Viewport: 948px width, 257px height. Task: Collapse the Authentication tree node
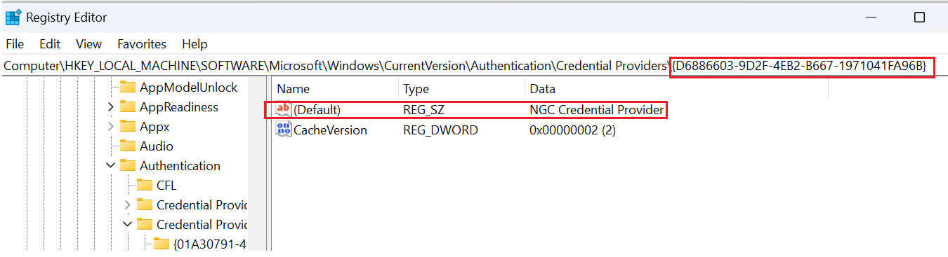click(x=110, y=166)
